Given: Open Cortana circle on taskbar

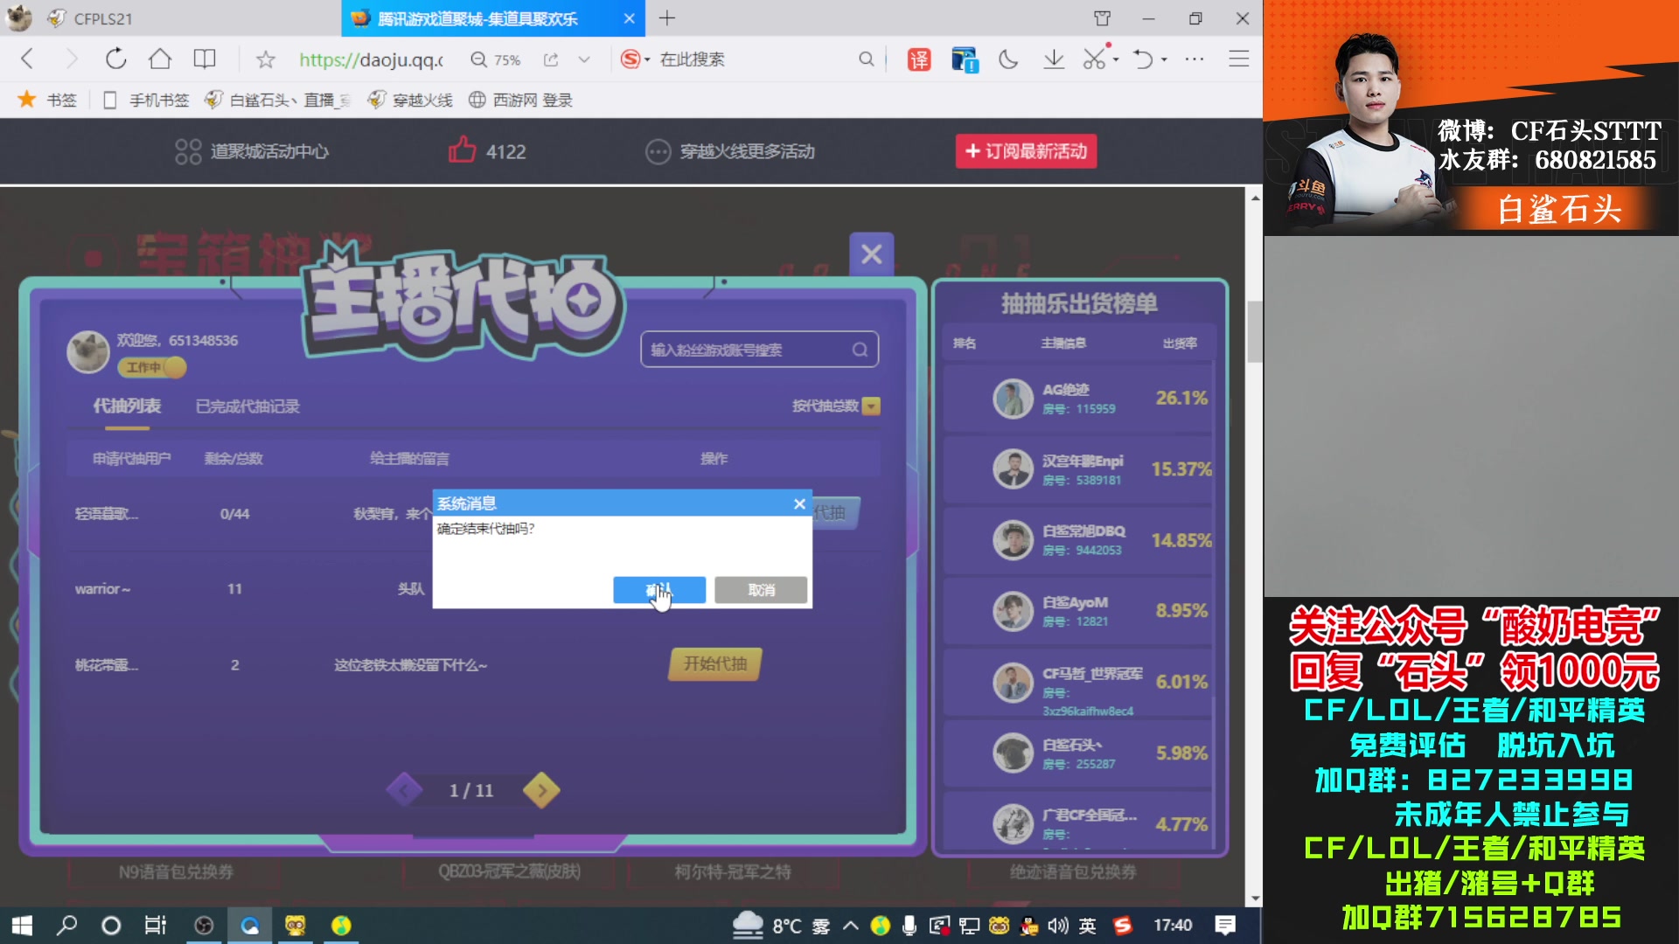Looking at the screenshot, I should pos(111,925).
